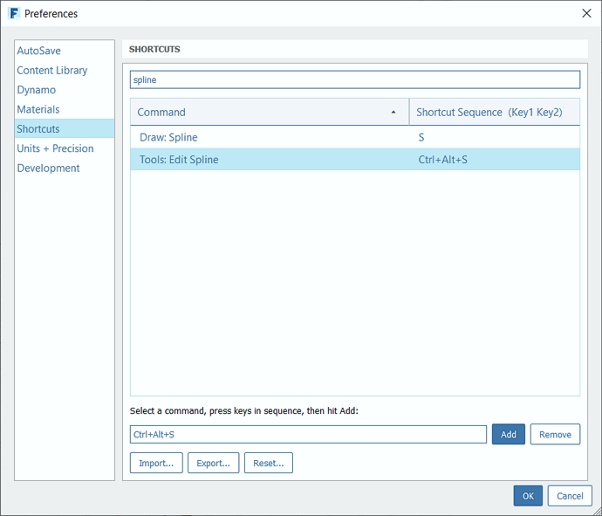Image resolution: width=602 pixels, height=516 pixels.
Task: Go to Units + Precision settings
Action: click(x=55, y=148)
